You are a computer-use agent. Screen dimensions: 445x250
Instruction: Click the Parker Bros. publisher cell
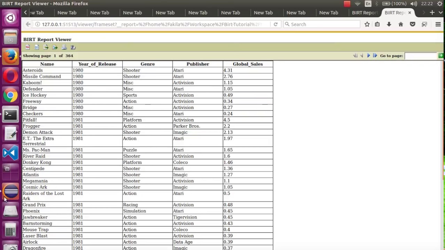click(197, 126)
